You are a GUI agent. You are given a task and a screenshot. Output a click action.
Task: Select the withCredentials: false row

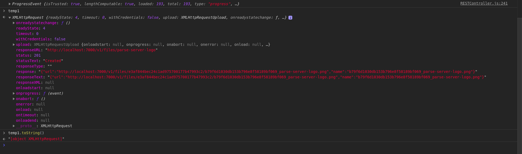(41, 39)
